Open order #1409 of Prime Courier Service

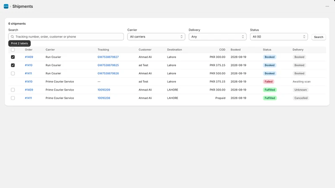(29, 90)
